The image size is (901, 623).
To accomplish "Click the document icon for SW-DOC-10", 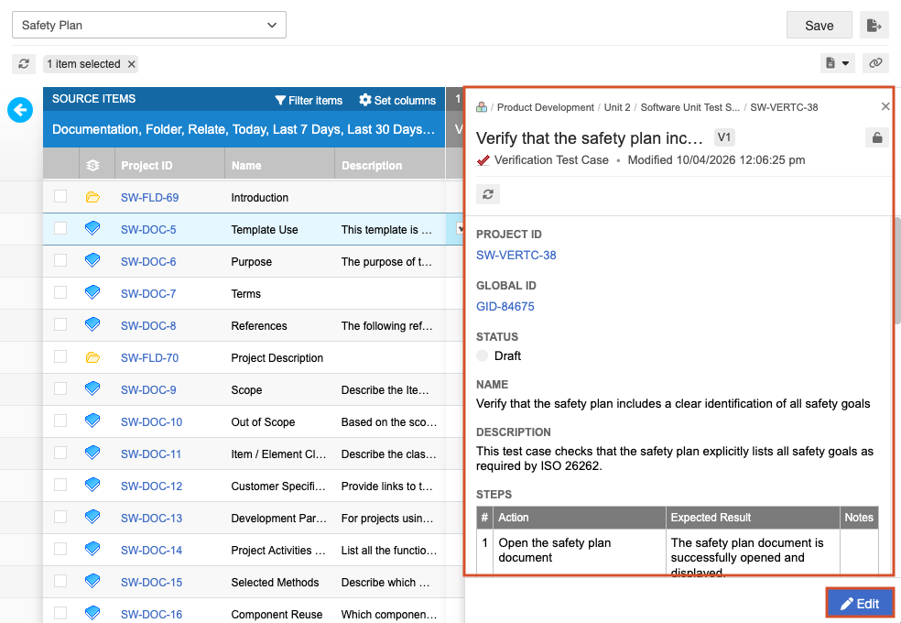I will click(92, 421).
